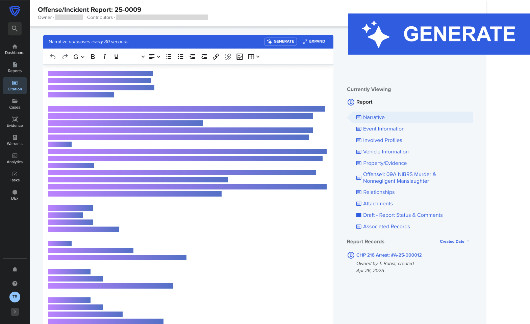This screenshot has width=530, height=324.
Task: Expand the collapsed sidebar with chevron
Action: 15,312
